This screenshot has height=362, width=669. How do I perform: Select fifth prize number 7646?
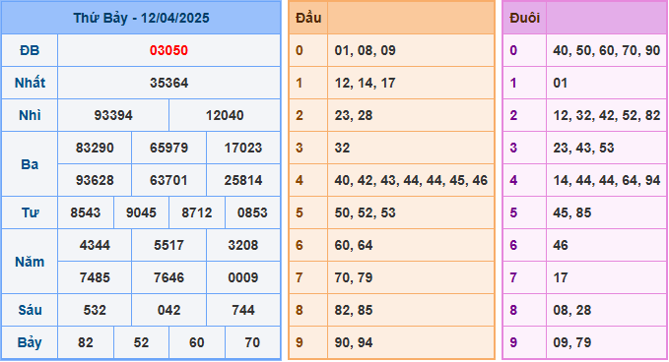click(x=168, y=277)
